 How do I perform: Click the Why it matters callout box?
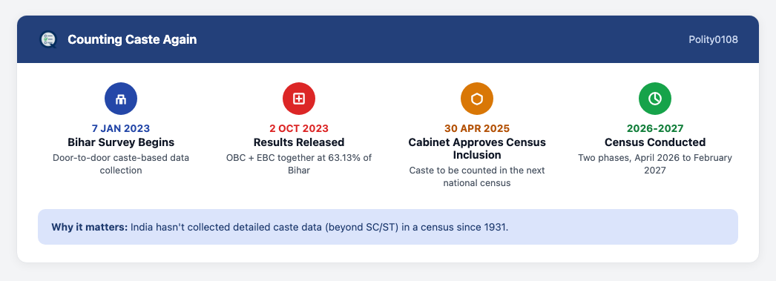(388, 227)
